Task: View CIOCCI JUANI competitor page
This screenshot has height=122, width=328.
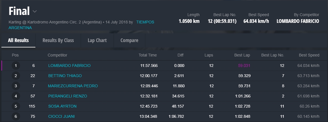Action: pyautogui.click(x=61, y=116)
